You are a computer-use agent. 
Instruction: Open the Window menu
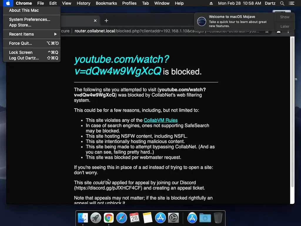click(162, 3)
